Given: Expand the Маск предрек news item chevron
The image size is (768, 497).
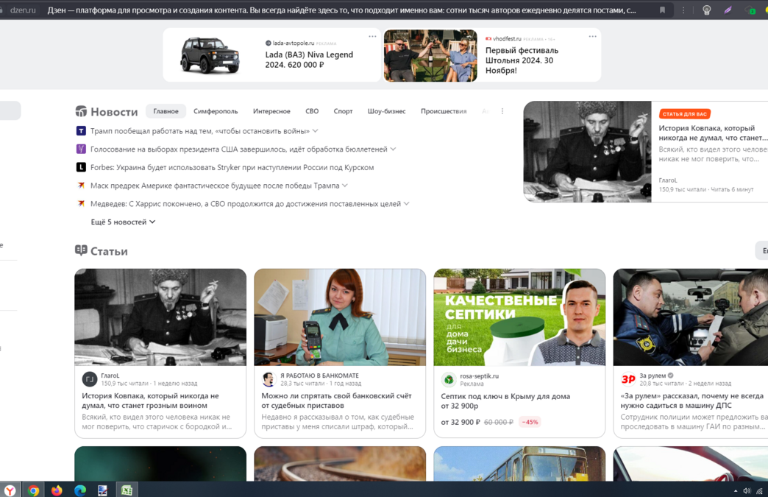Looking at the screenshot, I should (345, 186).
